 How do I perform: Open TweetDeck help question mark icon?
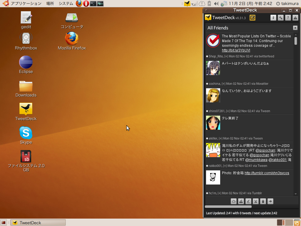tap(288, 18)
